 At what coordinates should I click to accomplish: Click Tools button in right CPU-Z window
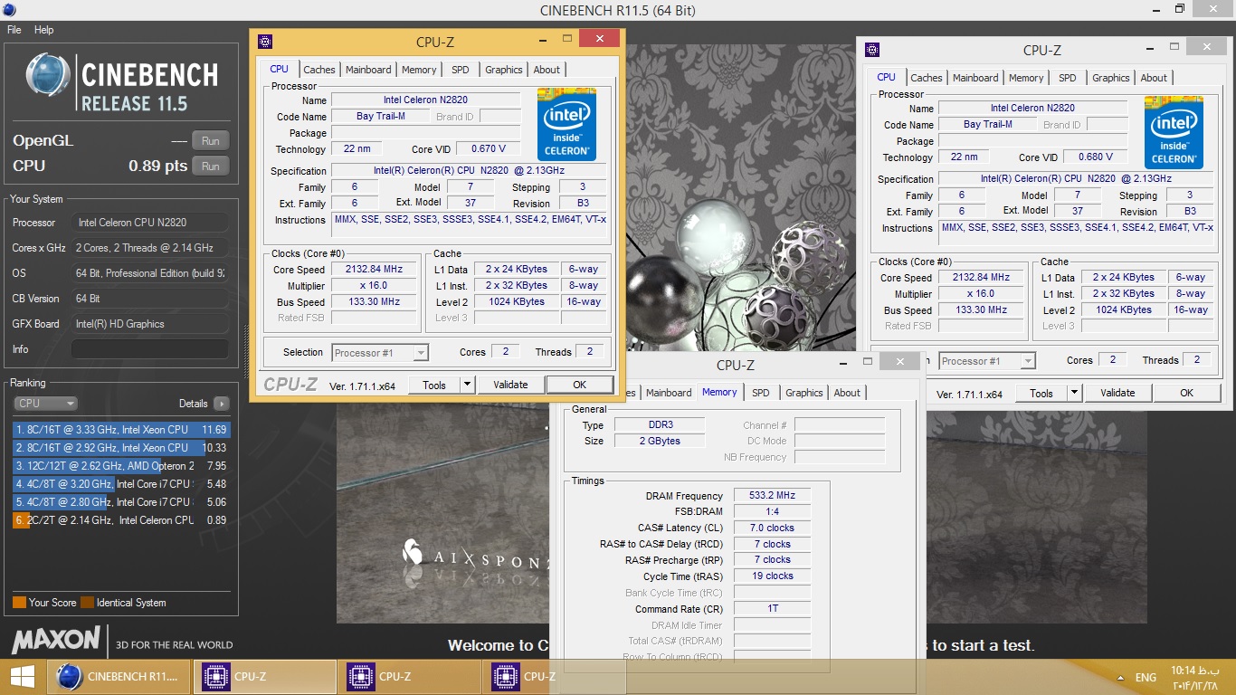point(1041,393)
